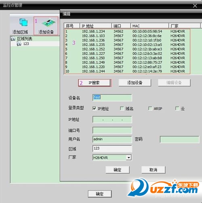Click the IP 地址 column header

96,26
